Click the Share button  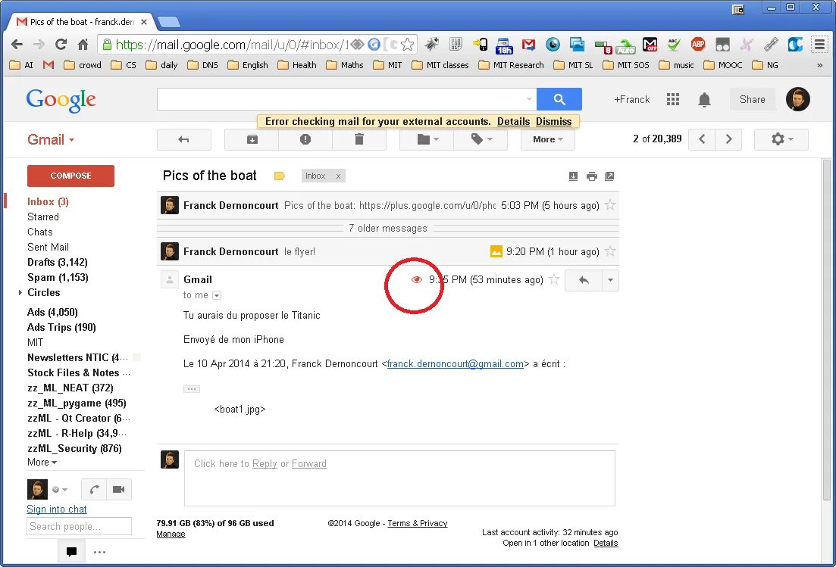coord(752,100)
